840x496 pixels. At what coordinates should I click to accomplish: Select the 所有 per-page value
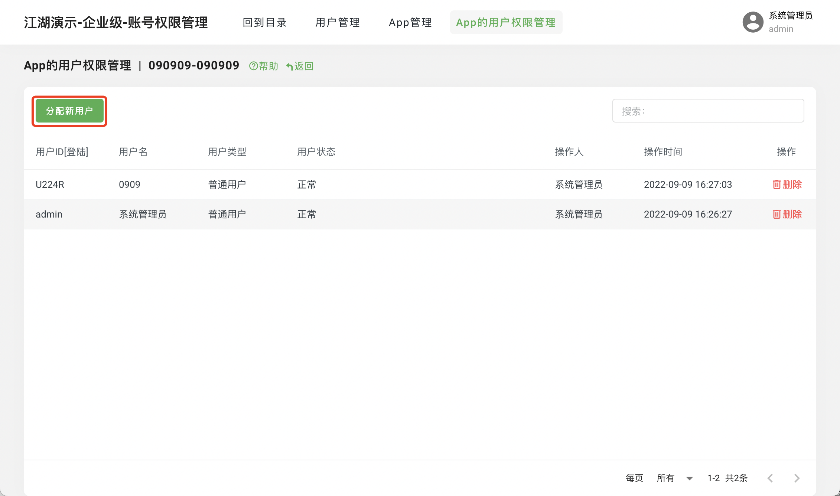coord(665,478)
